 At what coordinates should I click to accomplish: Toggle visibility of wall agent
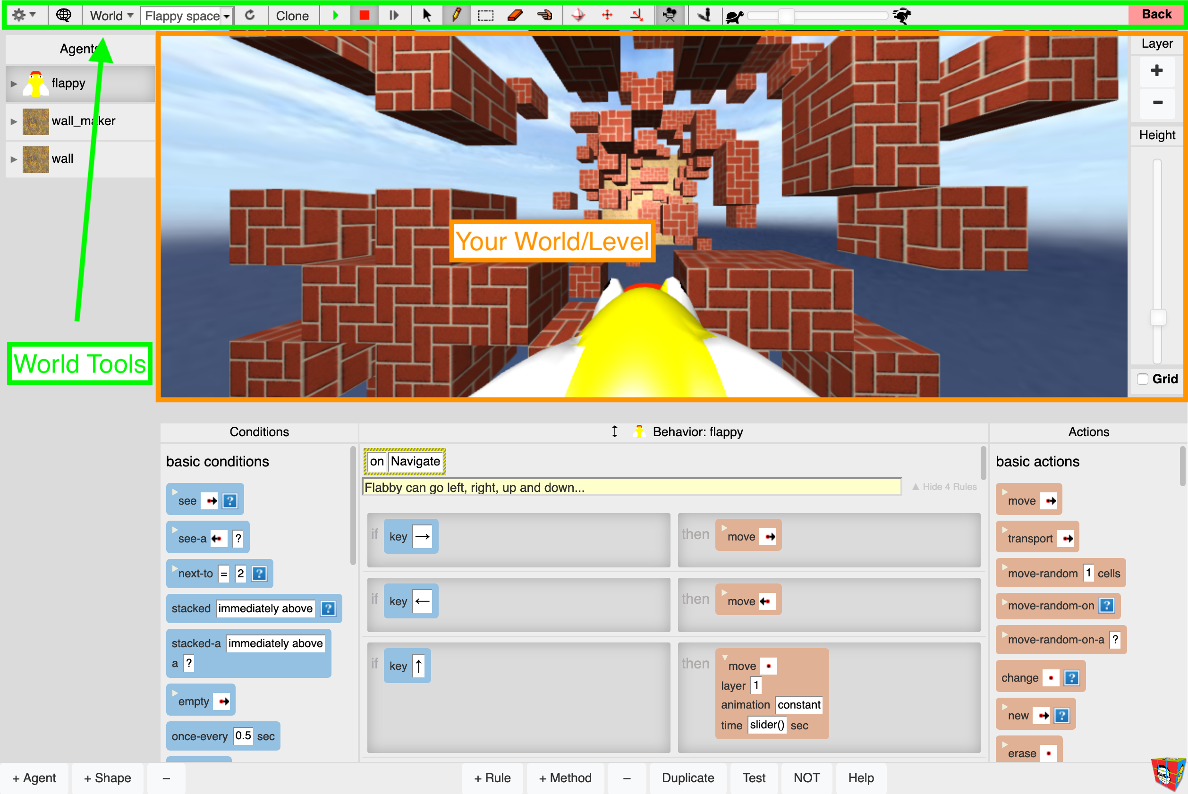(x=14, y=158)
